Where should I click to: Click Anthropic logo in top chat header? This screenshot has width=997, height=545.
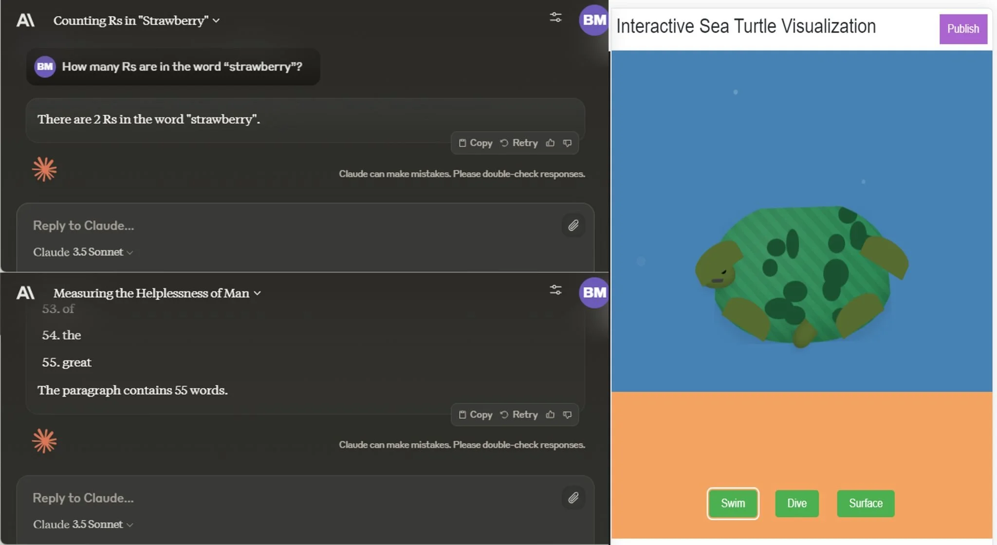click(x=25, y=20)
